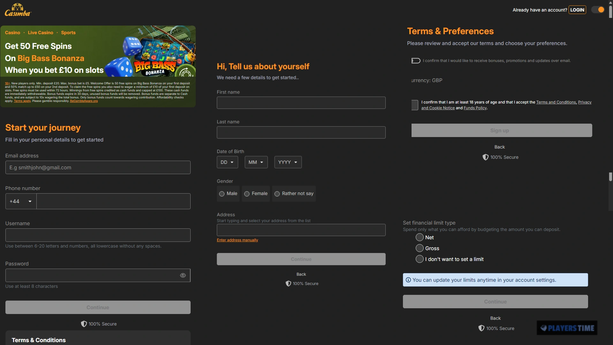This screenshot has width=613, height=345.
Task: Click Terms apply link in banner
Action: pos(22,101)
